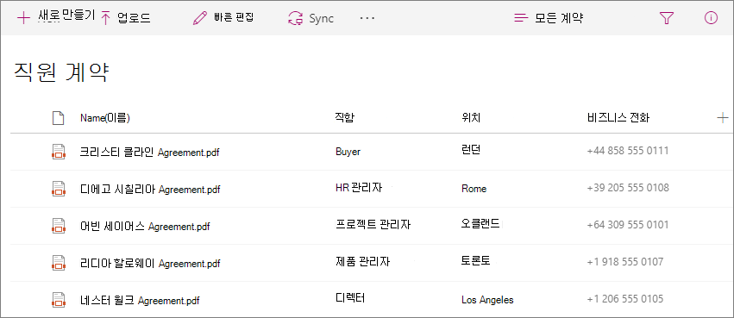Click the Sync circular arrows icon
Viewport: 734px width, 318px height.
(x=296, y=18)
